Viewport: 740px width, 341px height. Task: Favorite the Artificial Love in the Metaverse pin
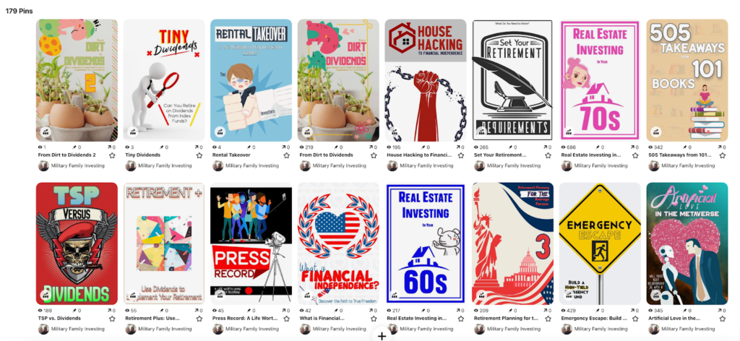pos(722,319)
